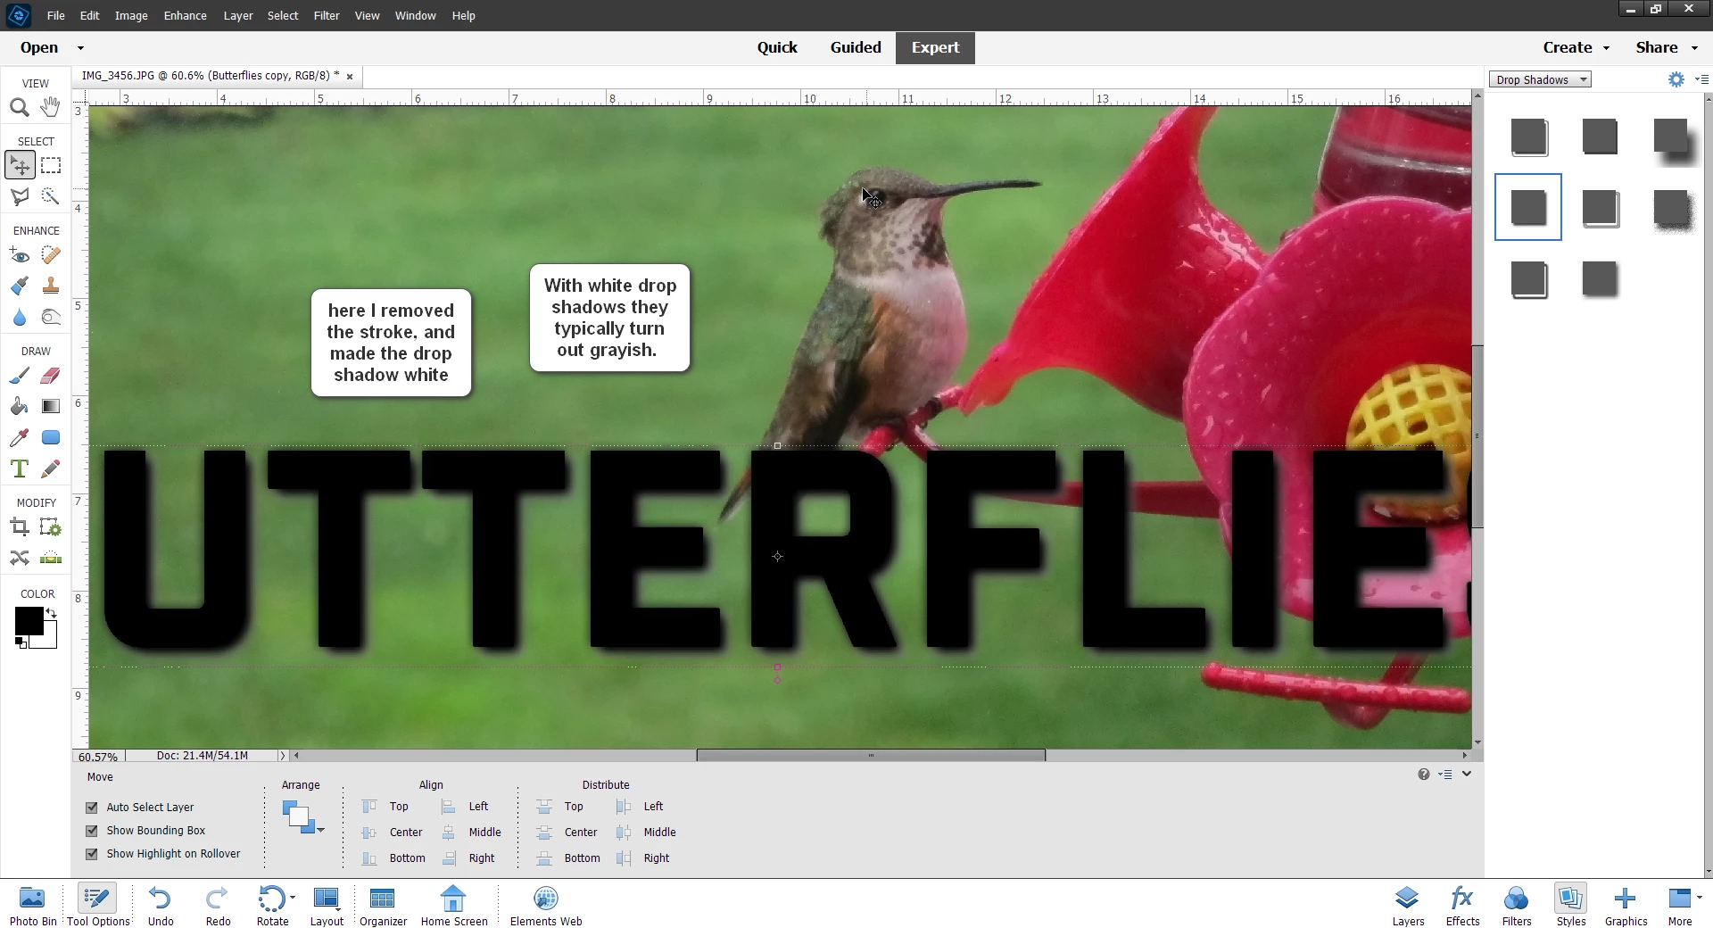Select the Custom Shape tool
This screenshot has width=1713, height=928.
[51, 437]
